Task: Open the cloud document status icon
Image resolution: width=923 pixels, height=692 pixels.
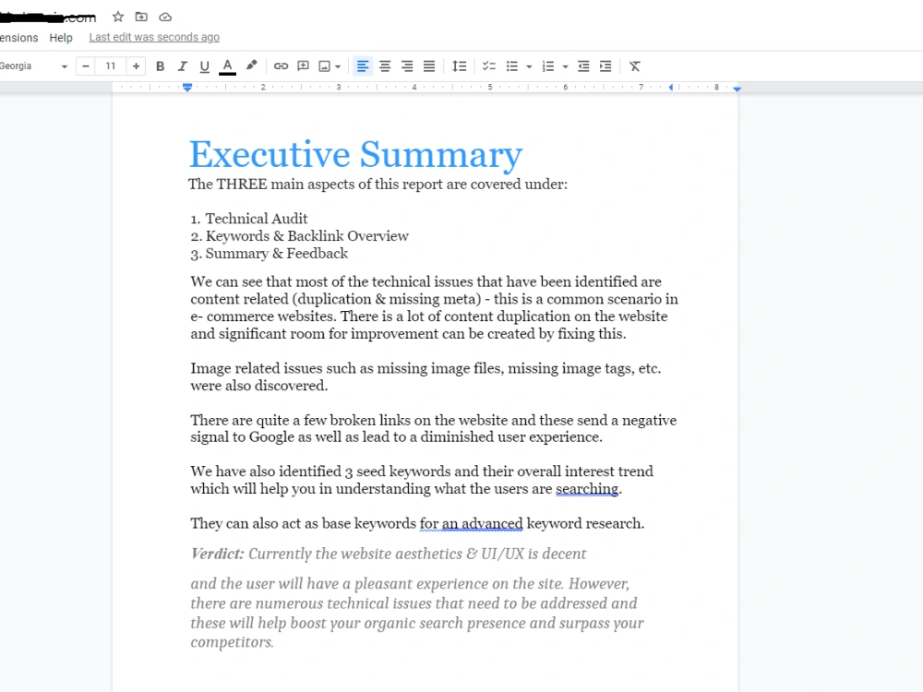Action: pyautogui.click(x=165, y=17)
